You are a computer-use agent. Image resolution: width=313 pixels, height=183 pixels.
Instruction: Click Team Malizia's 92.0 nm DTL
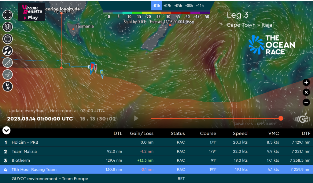[x=114, y=151]
